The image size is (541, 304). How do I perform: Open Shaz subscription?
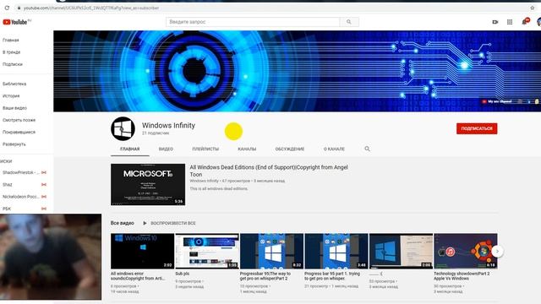coord(8,185)
